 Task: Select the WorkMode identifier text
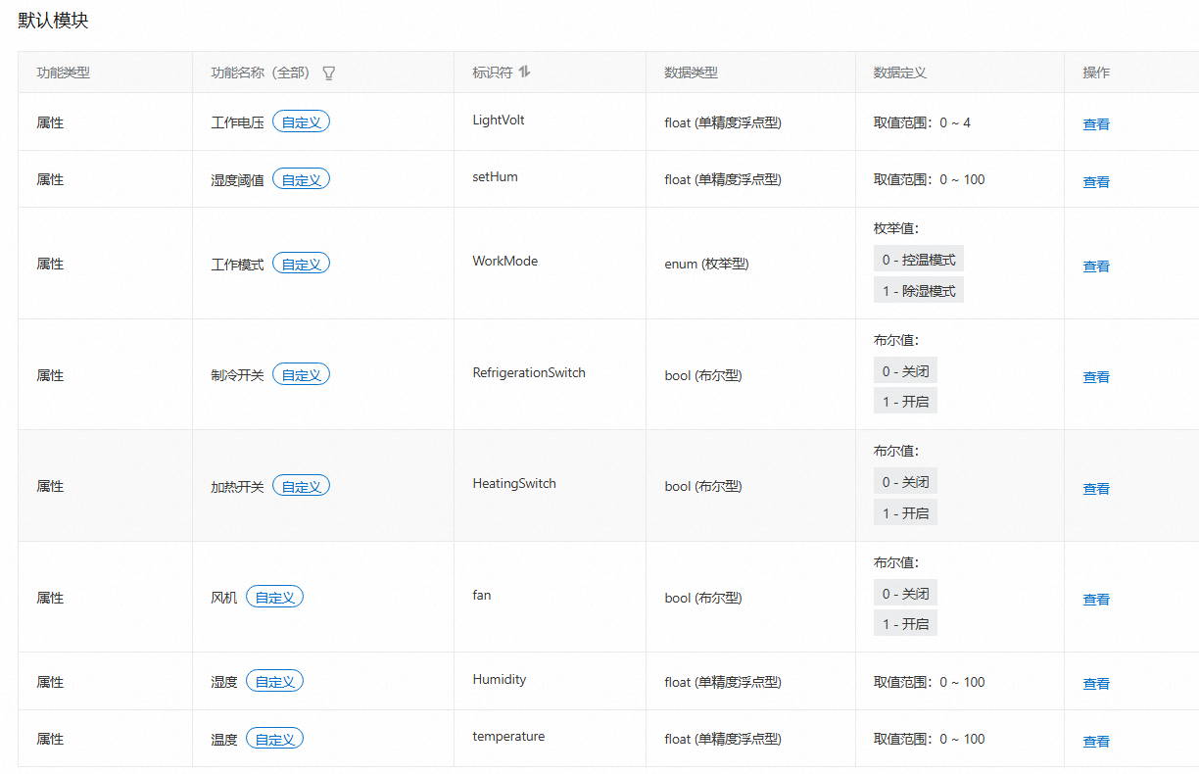coord(504,262)
